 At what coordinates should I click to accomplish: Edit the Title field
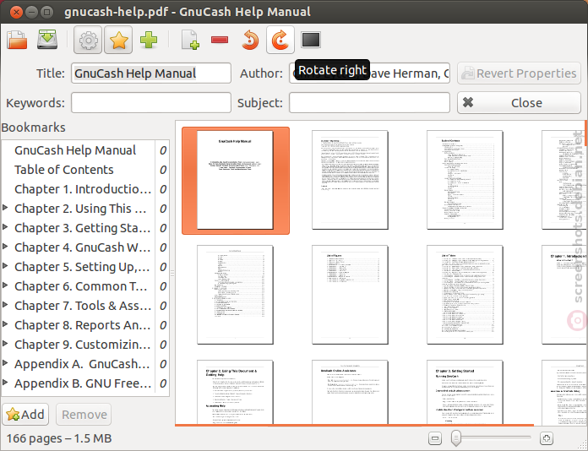pyautogui.click(x=151, y=73)
